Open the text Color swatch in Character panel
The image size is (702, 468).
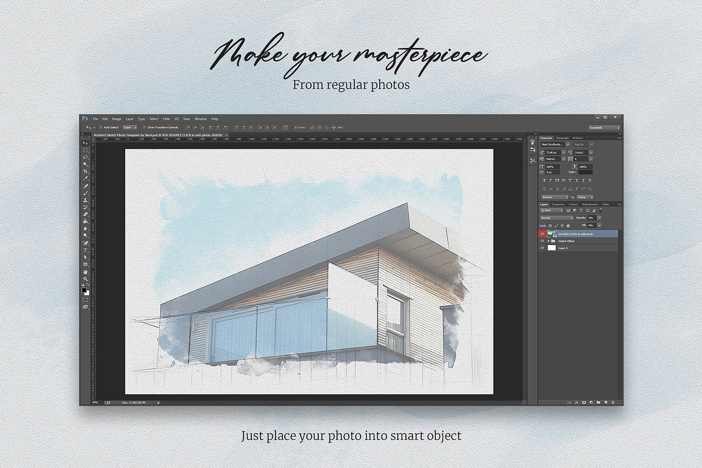point(585,171)
